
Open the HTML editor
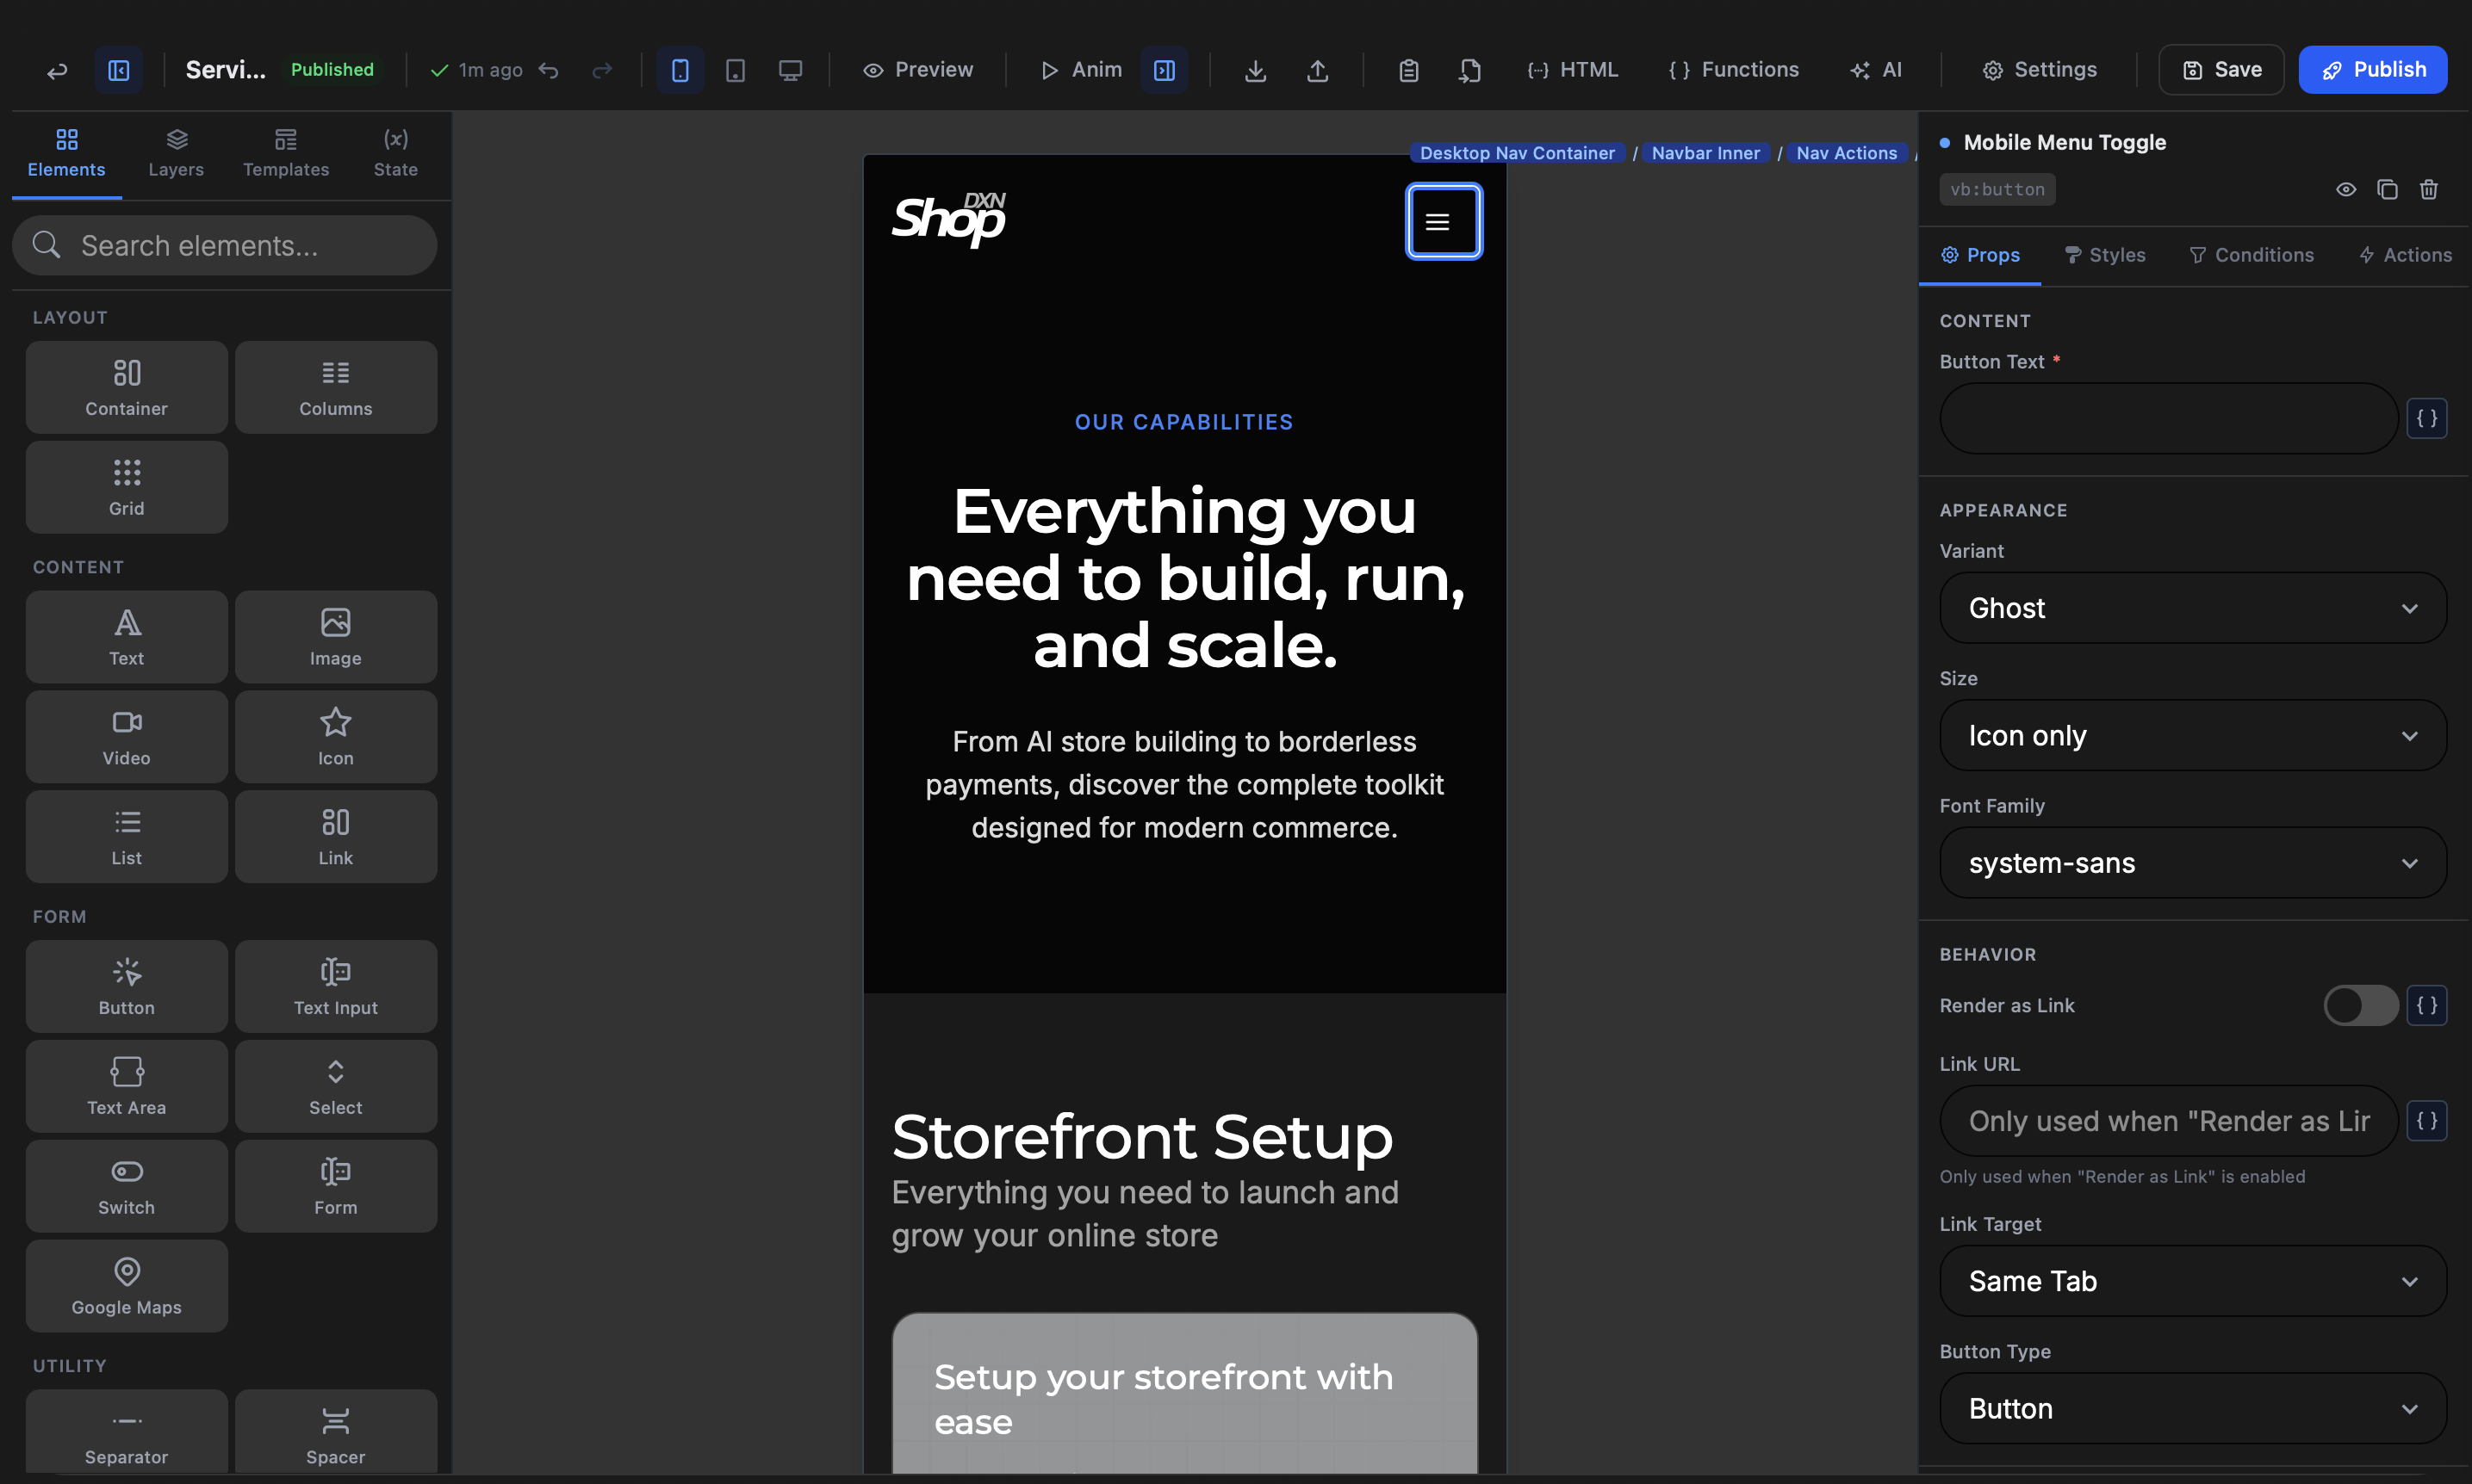point(1573,70)
